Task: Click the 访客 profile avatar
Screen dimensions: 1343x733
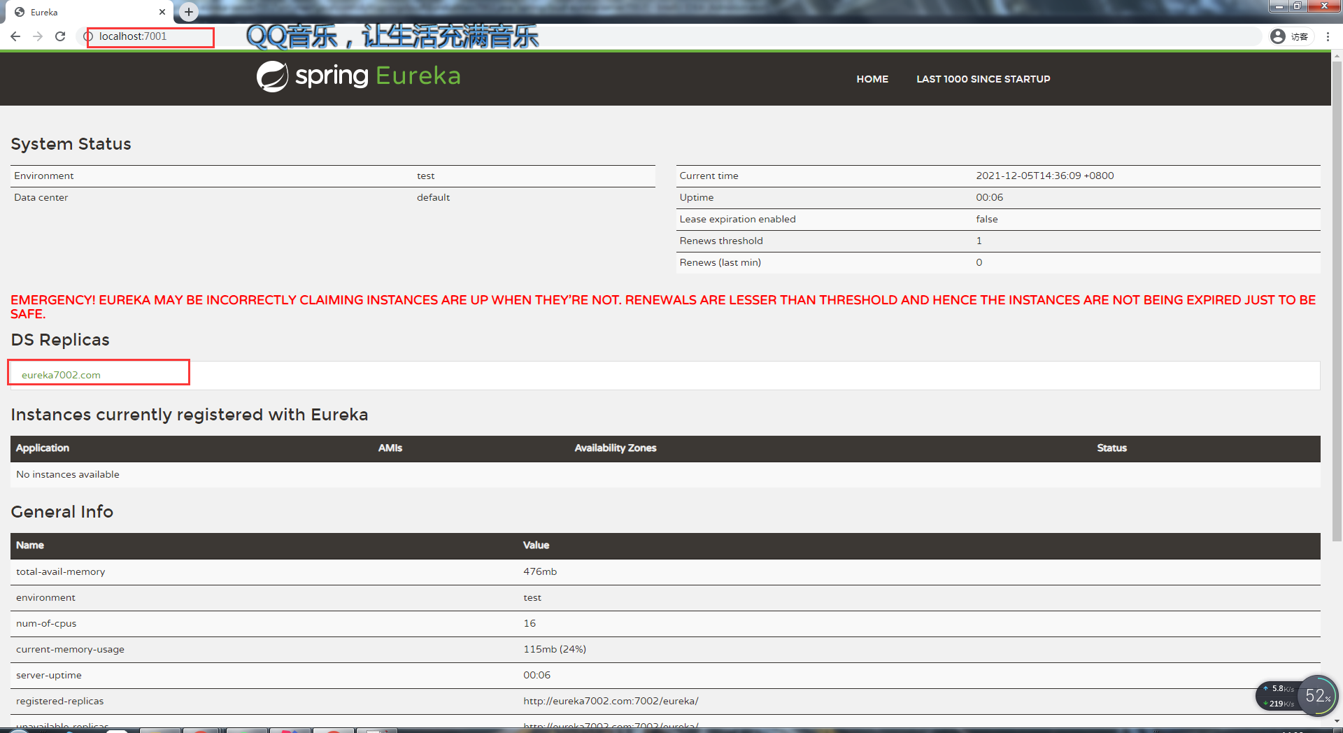Action: 1278,36
